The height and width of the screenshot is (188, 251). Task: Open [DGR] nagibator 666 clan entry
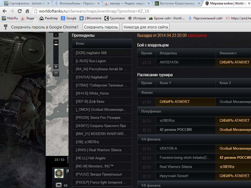pyautogui.click(x=102, y=53)
